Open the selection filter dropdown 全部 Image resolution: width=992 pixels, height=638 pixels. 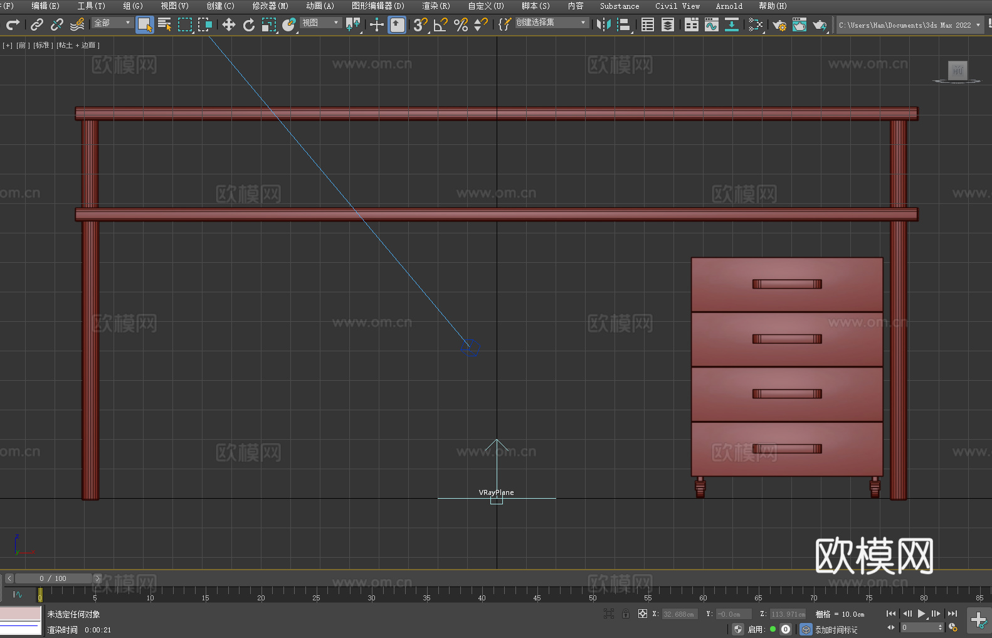(x=112, y=23)
